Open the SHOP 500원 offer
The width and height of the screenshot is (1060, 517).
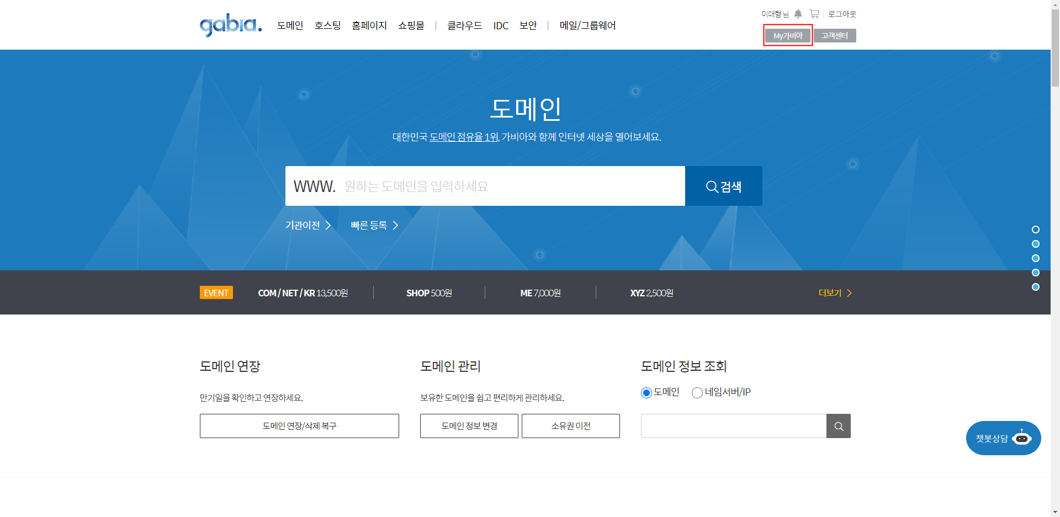(429, 293)
